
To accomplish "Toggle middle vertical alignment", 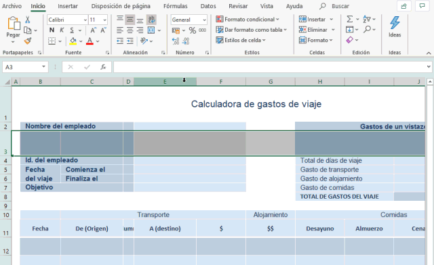I will tap(130, 20).
